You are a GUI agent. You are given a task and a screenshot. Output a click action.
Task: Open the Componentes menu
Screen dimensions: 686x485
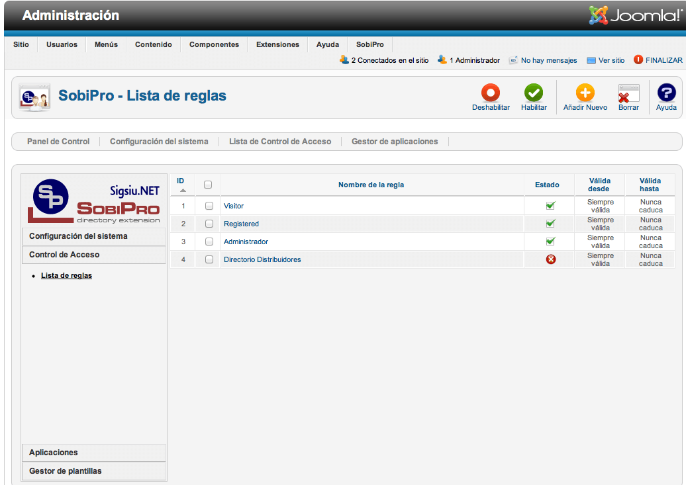pyautogui.click(x=214, y=44)
